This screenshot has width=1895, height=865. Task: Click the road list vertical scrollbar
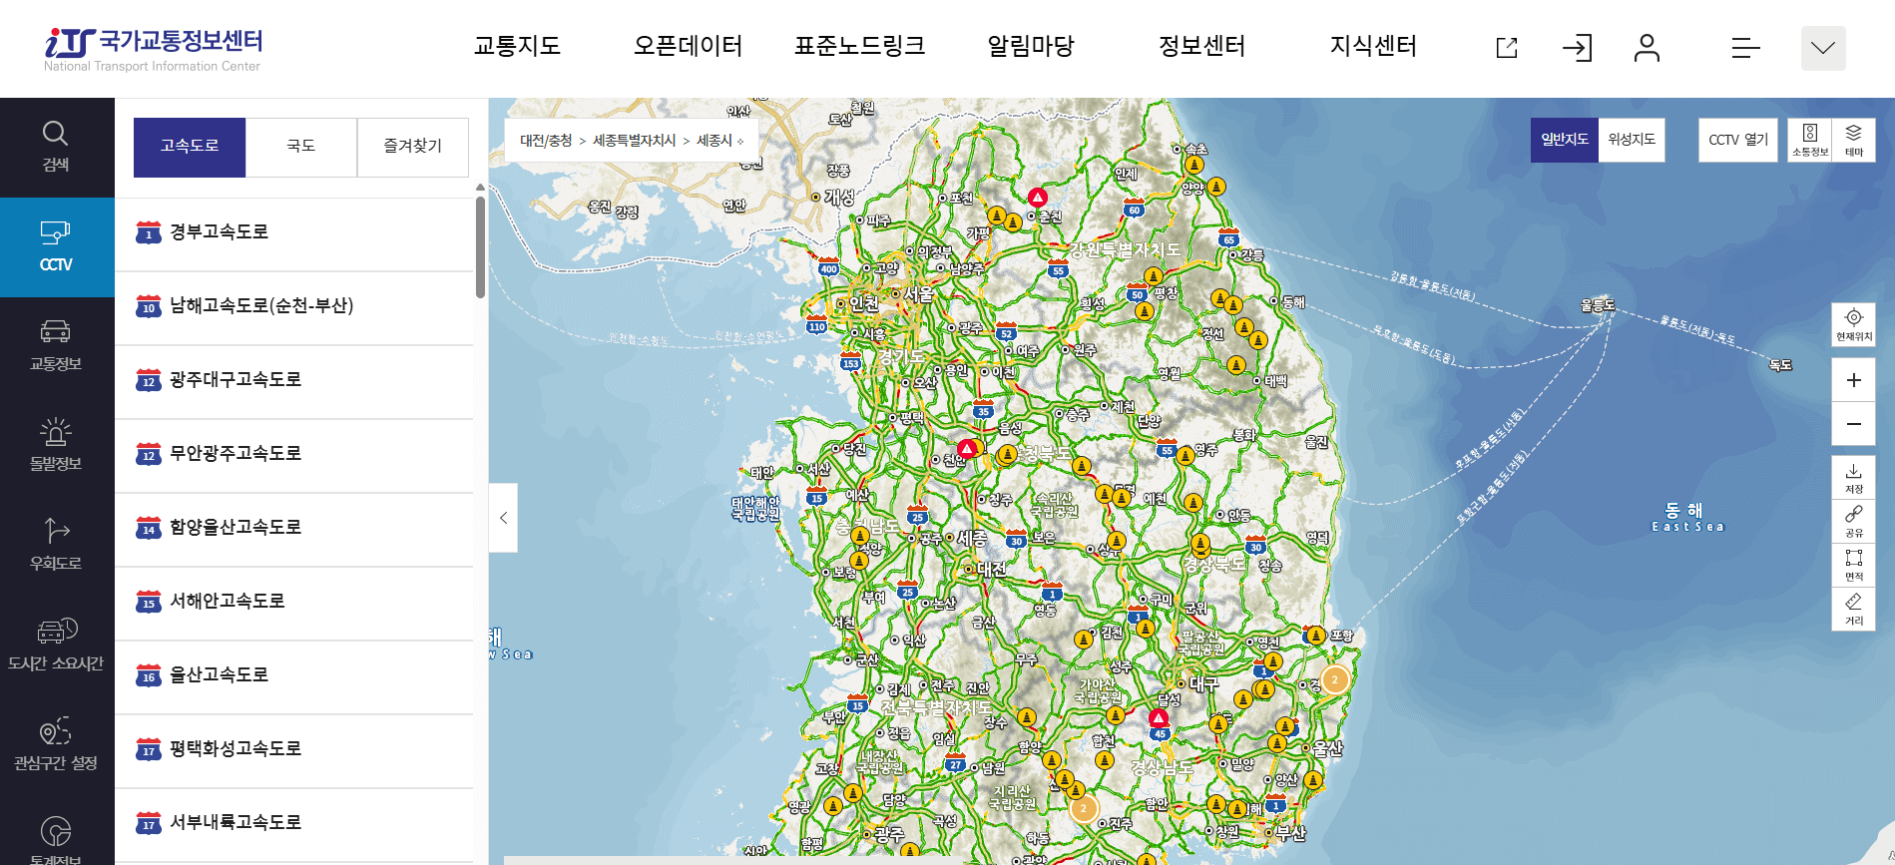coord(480,245)
